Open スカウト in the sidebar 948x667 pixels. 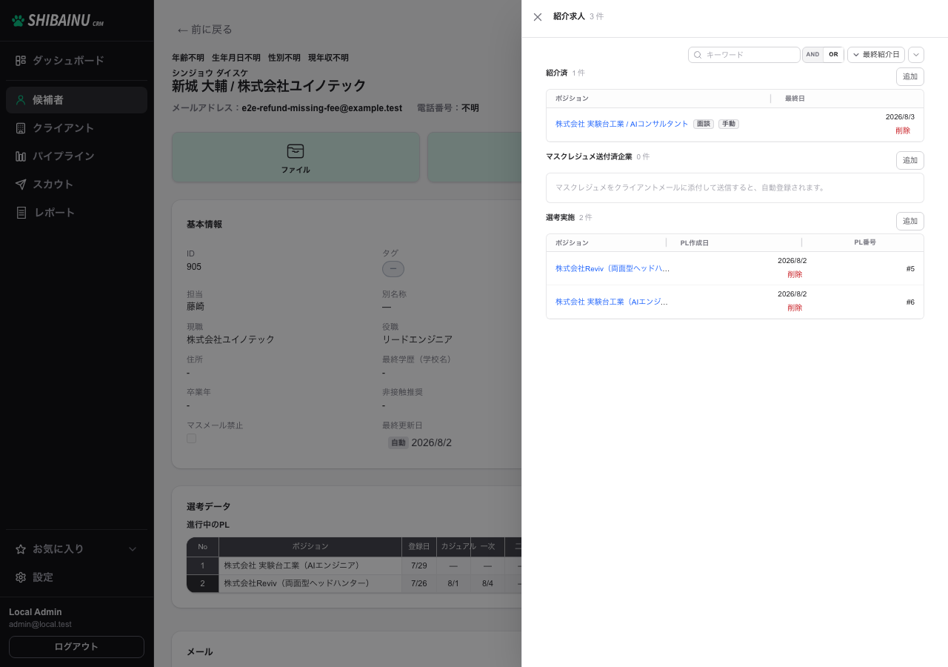tap(77, 185)
